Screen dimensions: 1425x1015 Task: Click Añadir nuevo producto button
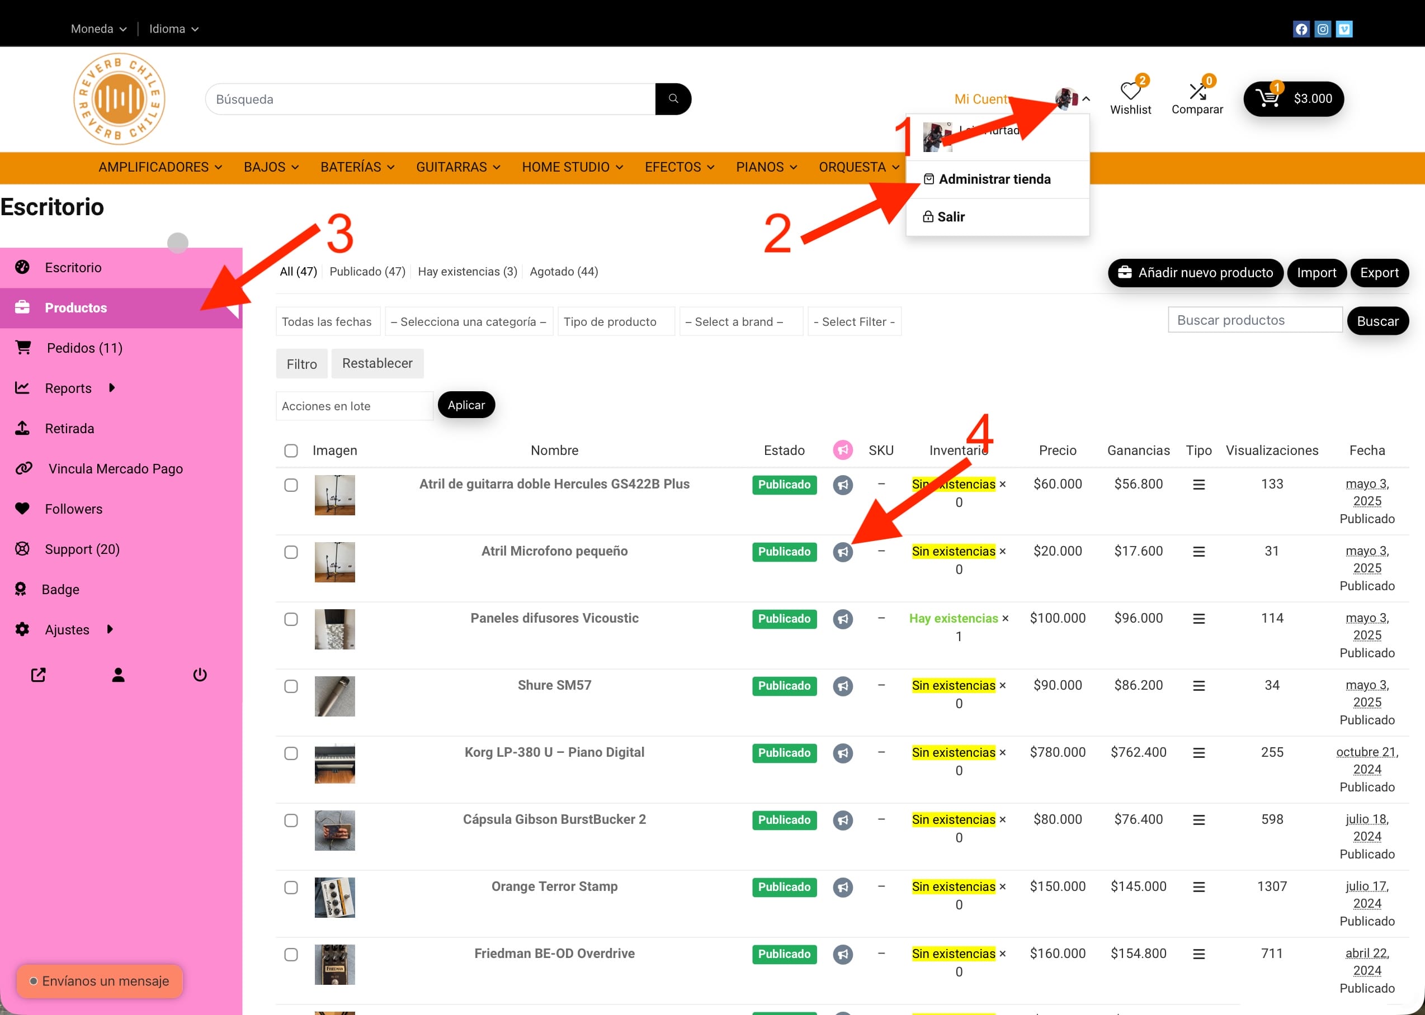[1195, 273]
